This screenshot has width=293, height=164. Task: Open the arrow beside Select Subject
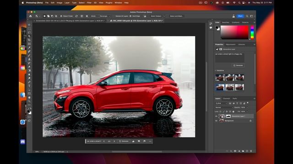pos(164,16)
